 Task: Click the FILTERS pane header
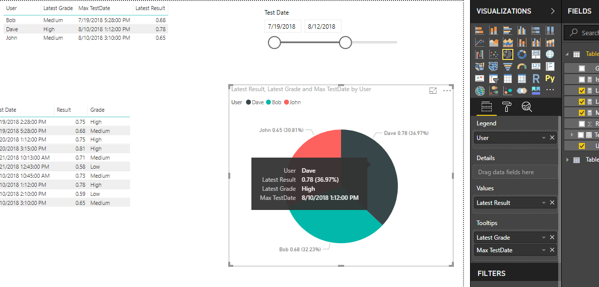click(491, 273)
